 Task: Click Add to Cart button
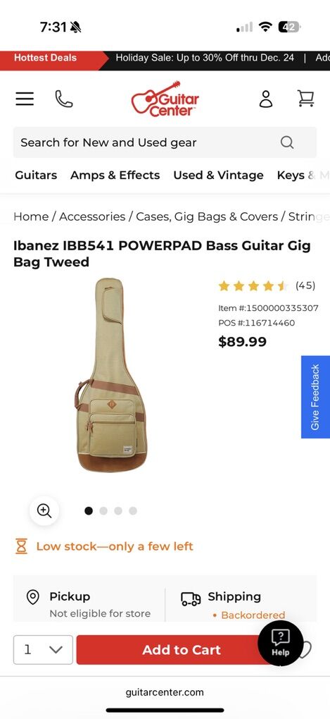pos(182,650)
